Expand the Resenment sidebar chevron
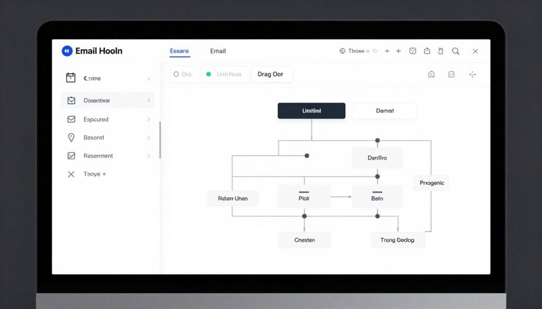The height and width of the screenshot is (309, 542). [x=149, y=156]
